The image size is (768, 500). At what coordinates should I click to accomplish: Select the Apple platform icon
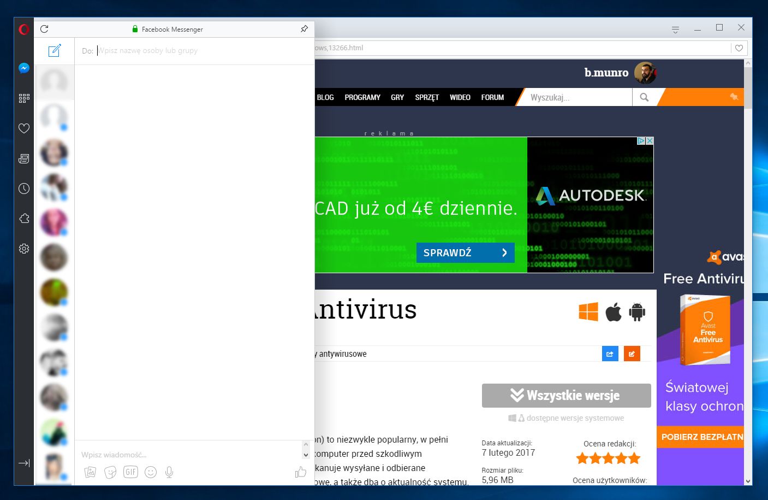click(614, 311)
